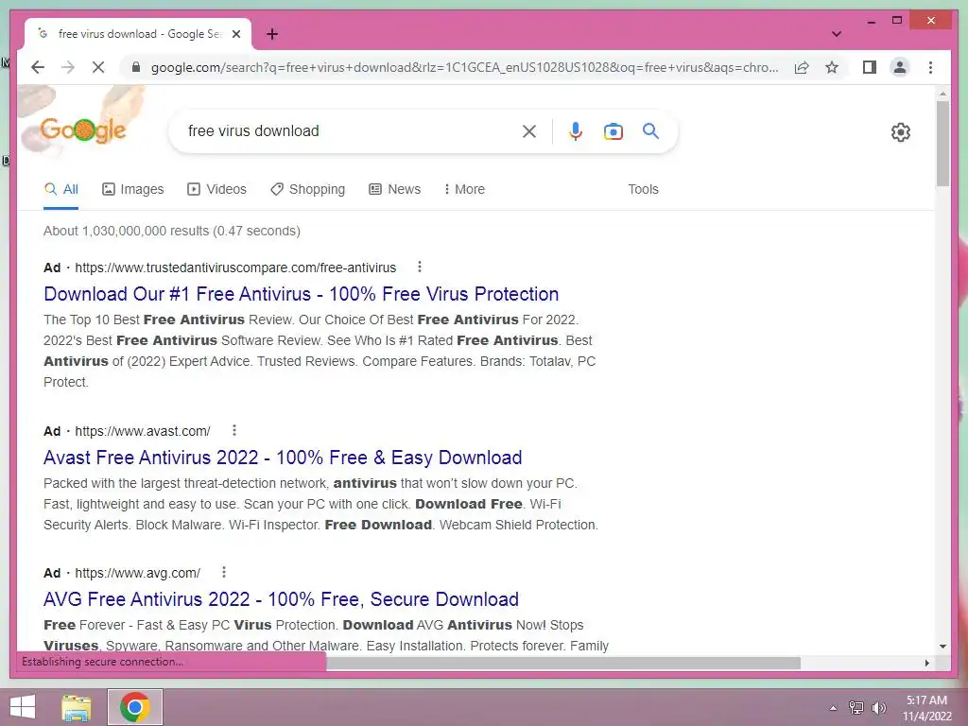View site info via the padlock icon
The width and height of the screenshot is (968, 726).
[x=136, y=67]
